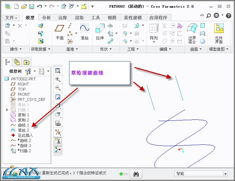
Task: Expand the 编辑 group dropdown
Action: pyautogui.click(x=166, y=49)
